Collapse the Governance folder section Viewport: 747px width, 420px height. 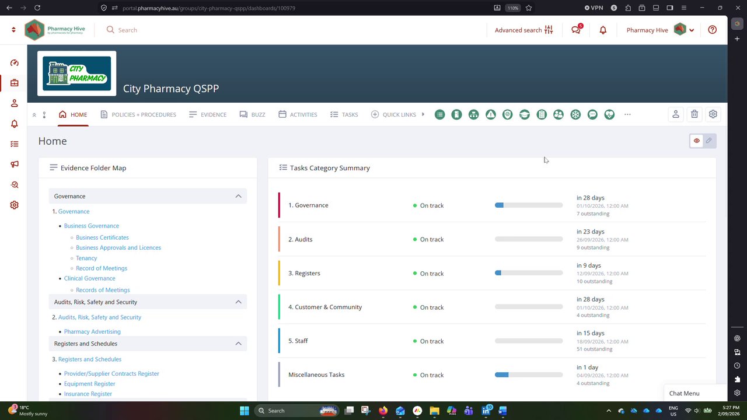pyautogui.click(x=238, y=196)
